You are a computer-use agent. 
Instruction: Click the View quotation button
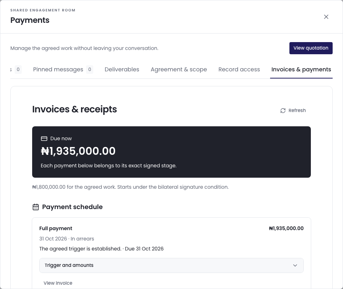click(311, 48)
